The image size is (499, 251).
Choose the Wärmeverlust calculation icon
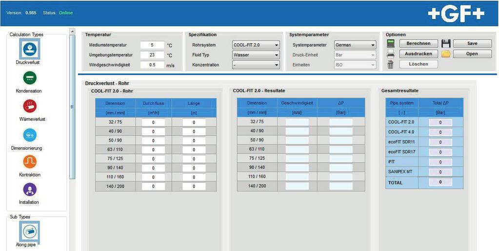point(30,106)
